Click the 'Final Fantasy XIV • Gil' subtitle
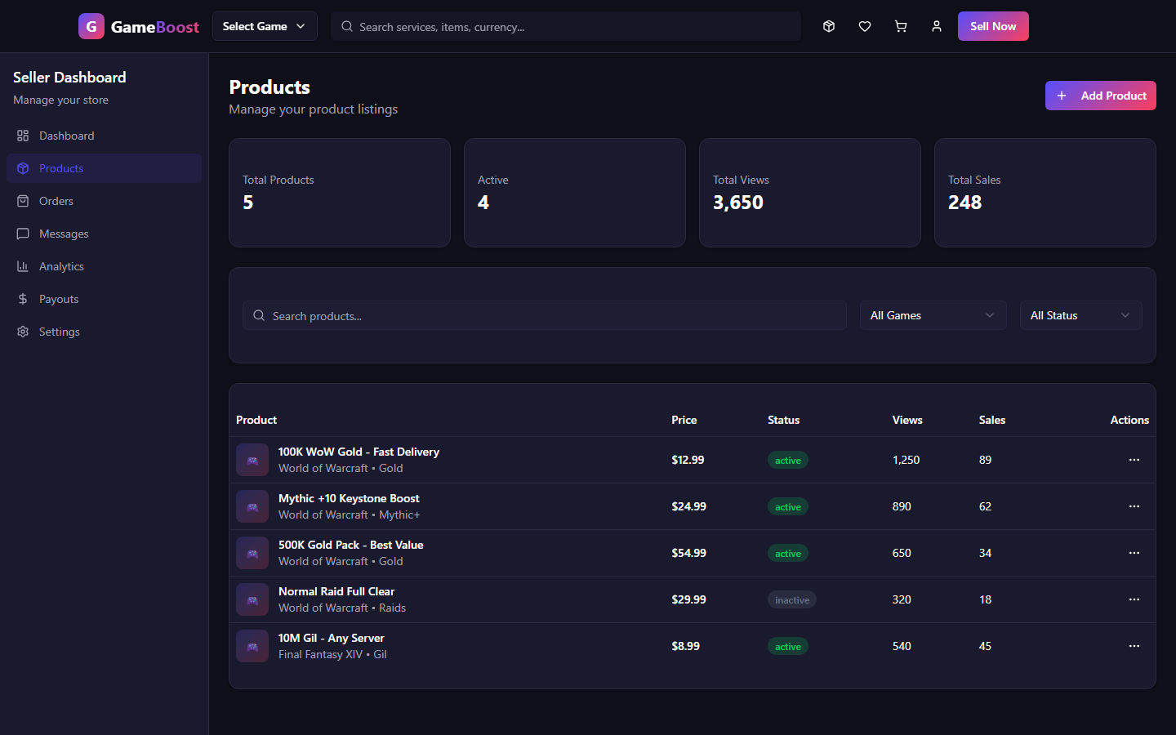The image size is (1176, 735). (x=332, y=654)
